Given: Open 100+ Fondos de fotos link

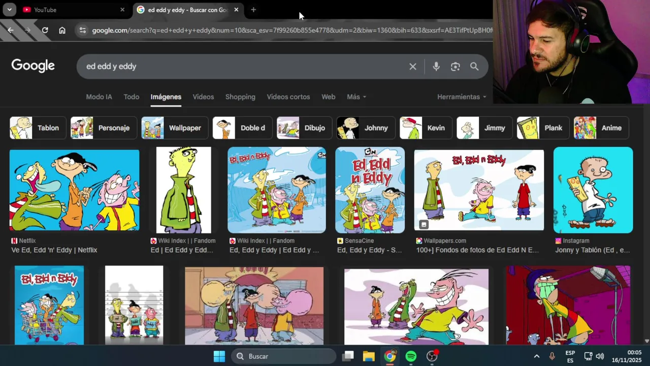Looking at the screenshot, I should coord(478,250).
